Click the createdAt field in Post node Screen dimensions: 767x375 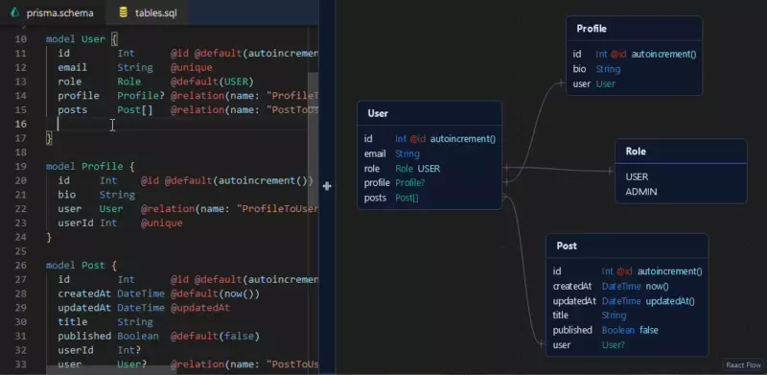[x=627, y=287]
